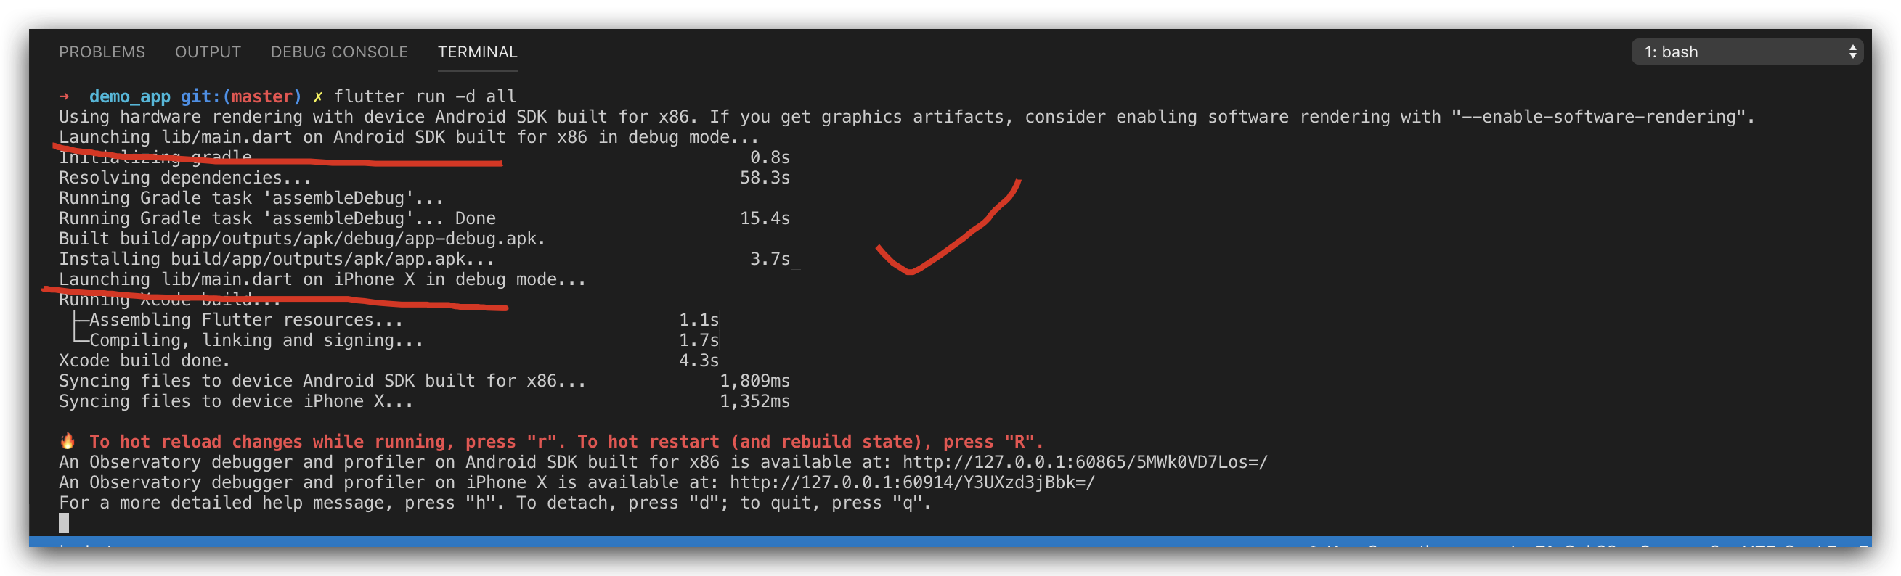Click the red arrow prompt symbol
The image size is (1901, 576).
64,96
